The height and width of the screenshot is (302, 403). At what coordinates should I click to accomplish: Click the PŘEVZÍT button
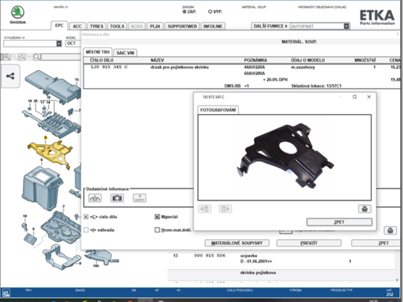(x=309, y=243)
